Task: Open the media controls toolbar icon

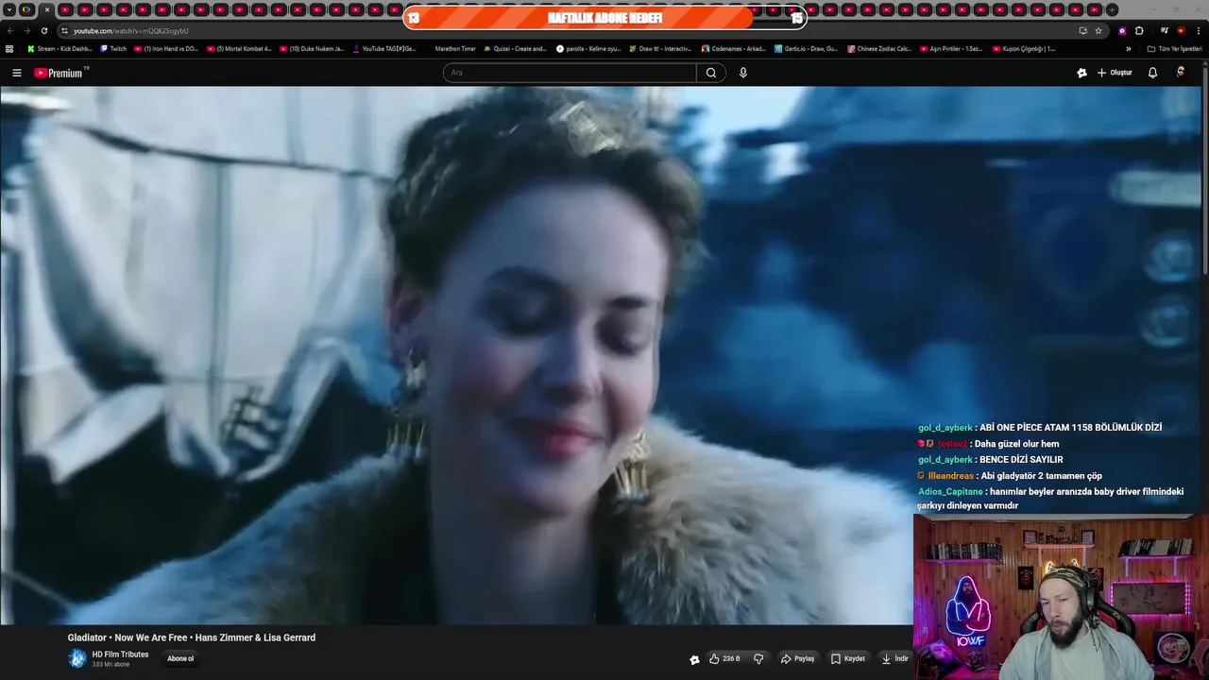Action: click(1165, 30)
